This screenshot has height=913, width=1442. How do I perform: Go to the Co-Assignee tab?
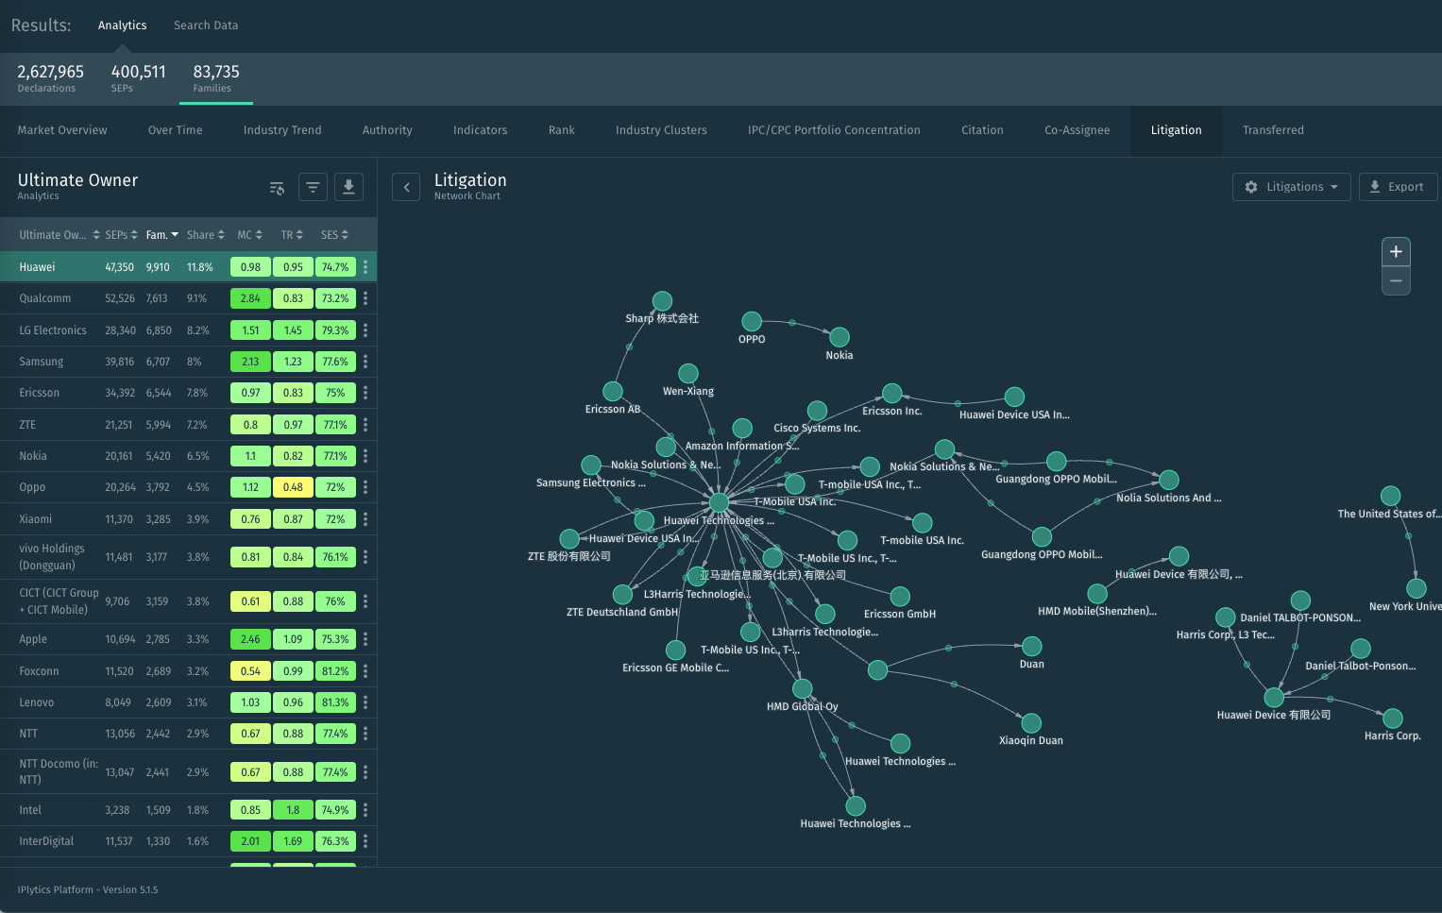pyautogui.click(x=1077, y=130)
